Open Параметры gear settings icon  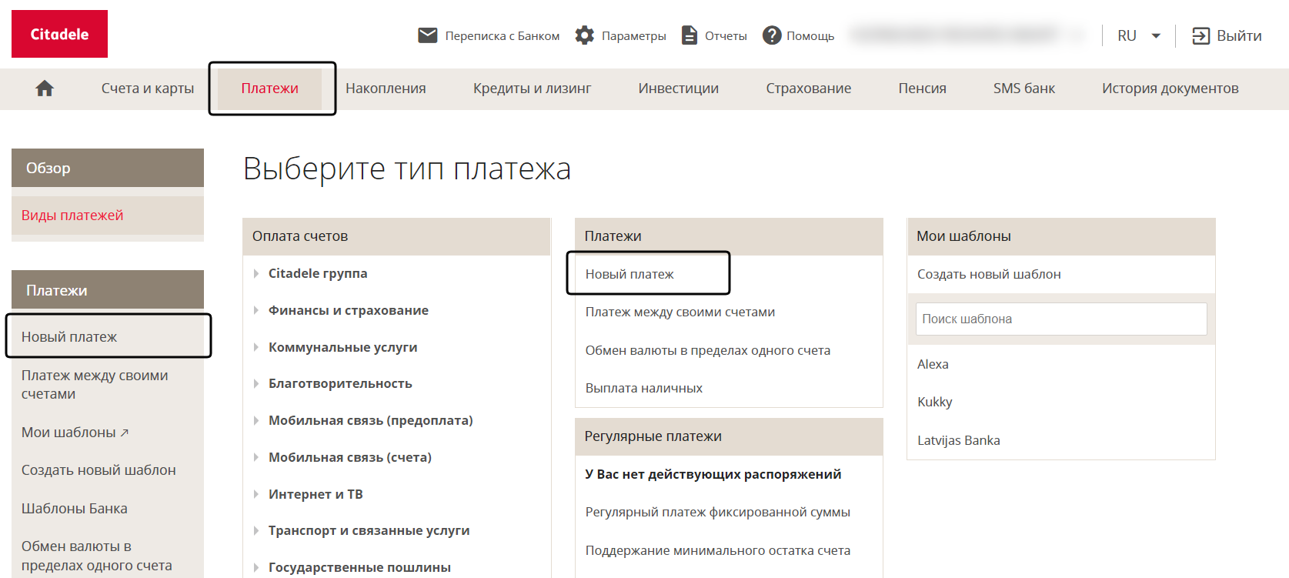(x=585, y=35)
